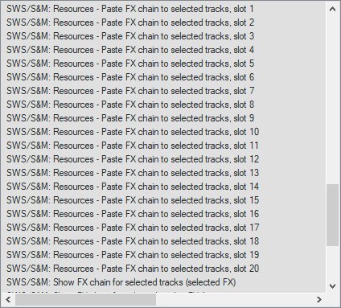341x308 pixels.
Task: Click the vertical scrollbar up arrow
Action: 332,9
